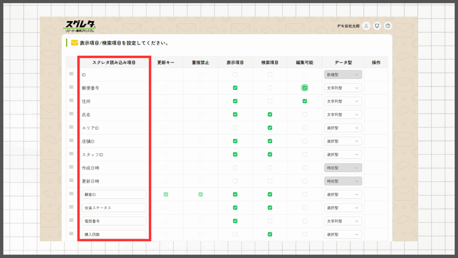The image size is (458, 258).
Task: Check 検索項目 for 電話番号 row
Action: (x=270, y=221)
